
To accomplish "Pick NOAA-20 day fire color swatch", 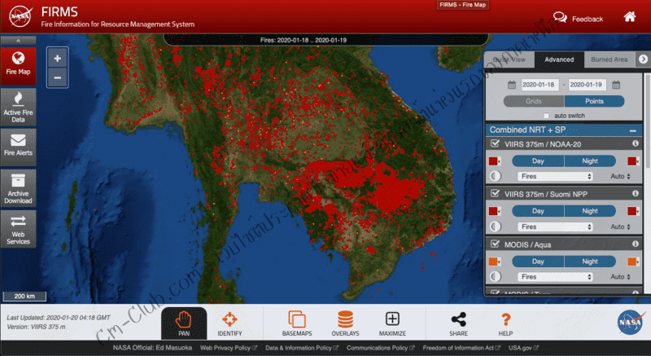I will coord(494,161).
